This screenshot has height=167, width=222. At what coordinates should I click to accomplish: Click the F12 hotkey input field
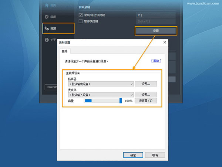click(155, 15)
